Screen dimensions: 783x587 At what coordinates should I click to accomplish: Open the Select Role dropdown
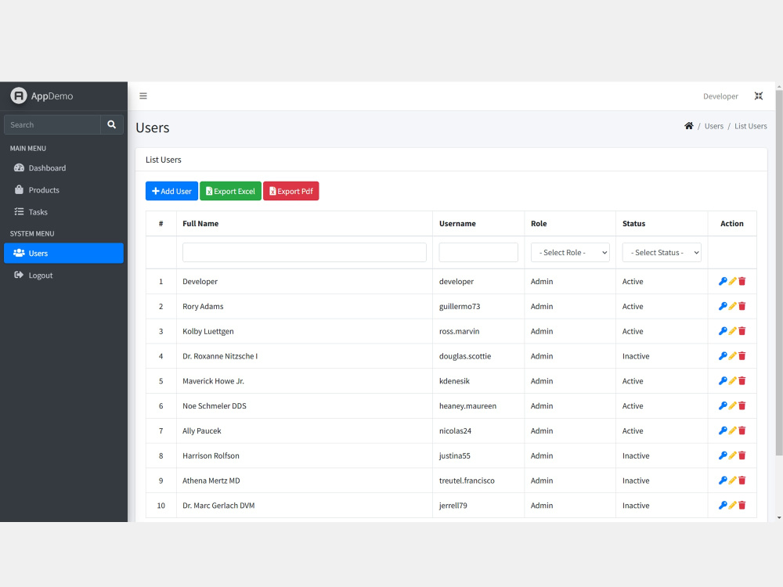coord(570,252)
